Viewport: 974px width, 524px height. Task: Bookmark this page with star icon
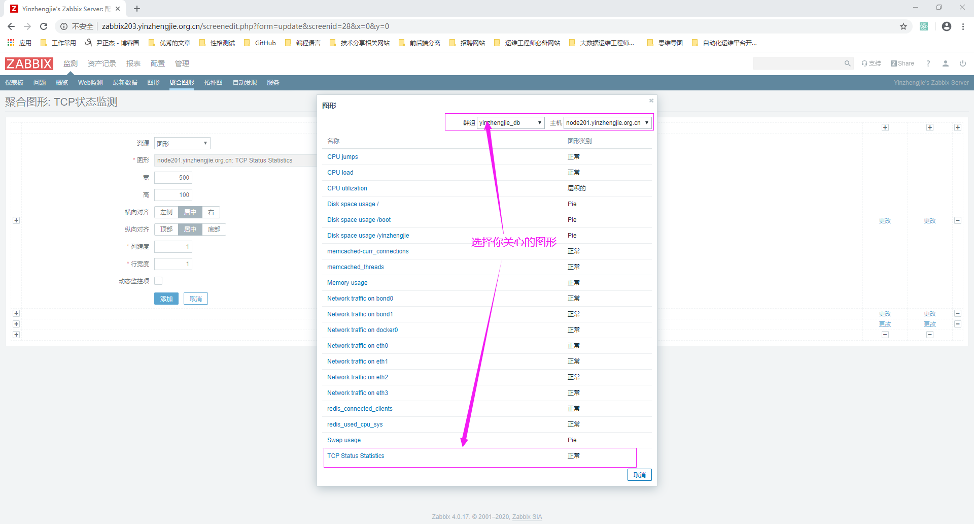click(903, 26)
